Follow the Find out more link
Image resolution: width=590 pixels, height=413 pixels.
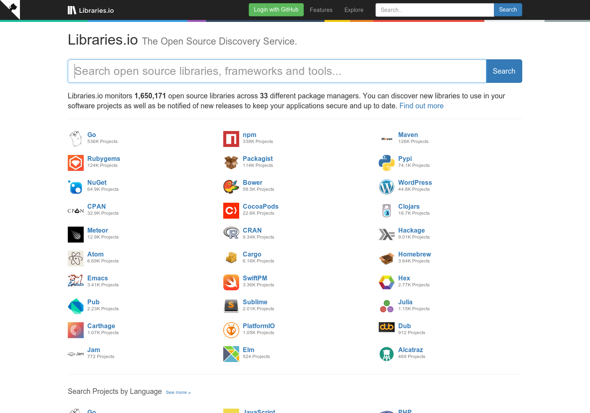tap(421, 106)
